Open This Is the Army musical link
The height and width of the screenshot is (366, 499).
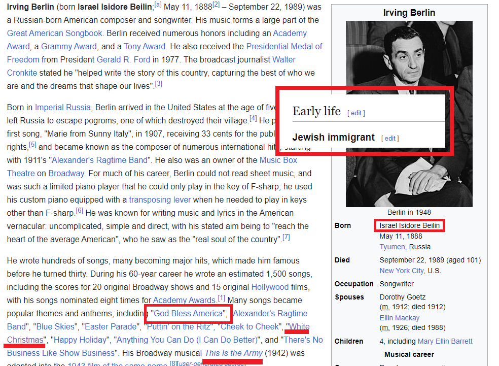click(x=234, y=353)
